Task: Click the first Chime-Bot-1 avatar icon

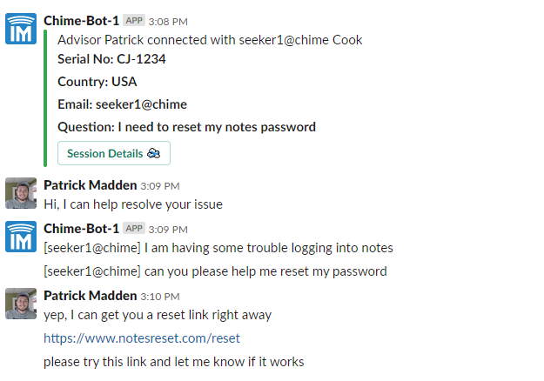Action: coord(21,29)
